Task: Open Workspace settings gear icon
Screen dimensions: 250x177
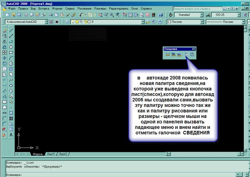Action: [x=51, y=22]
